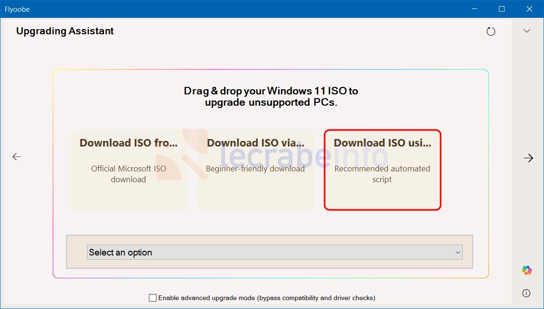The height and width of the screenshot is (309, 544).
Task: Click the refresh circular arrow icon
Action: click(x=490, y=31)
